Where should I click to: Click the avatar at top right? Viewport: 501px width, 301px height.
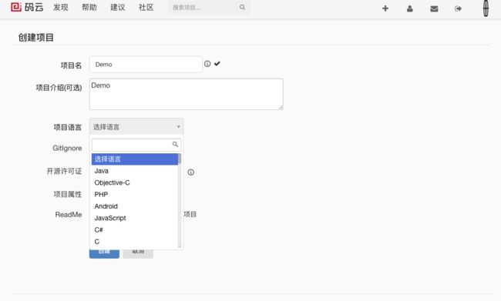486,8
